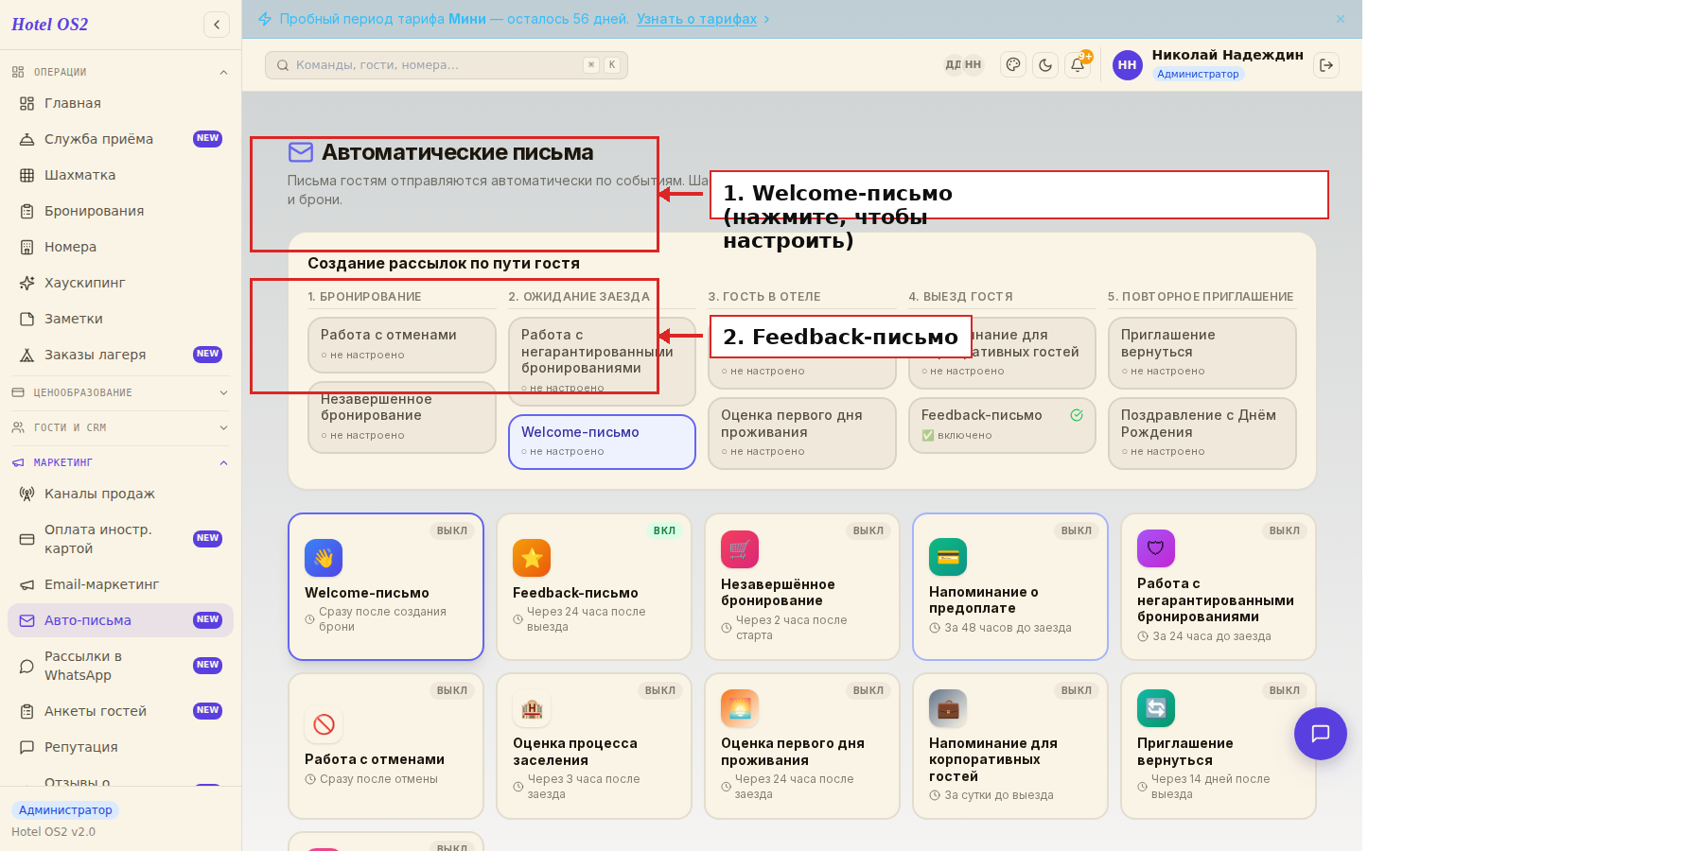The image size is (1684, 851).
Task: Click the shopping cart icon on Незавершённое бронирование card
Action: [x=740, y=549]
